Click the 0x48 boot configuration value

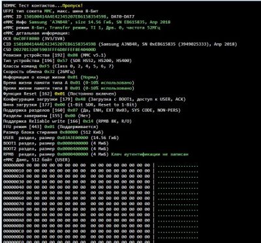pos(80,99)
